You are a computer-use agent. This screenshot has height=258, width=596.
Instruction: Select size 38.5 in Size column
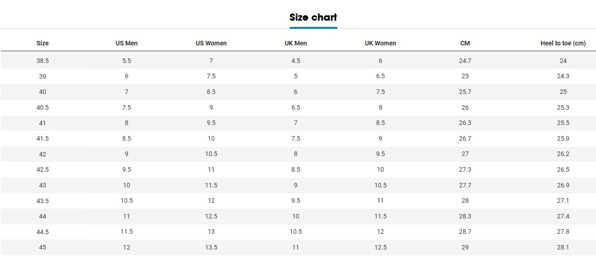pyautogui.click(x=43, y=61)
